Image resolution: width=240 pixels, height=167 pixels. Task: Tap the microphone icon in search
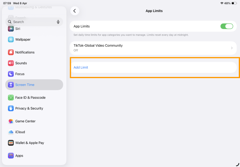click(x=58, y=22)
